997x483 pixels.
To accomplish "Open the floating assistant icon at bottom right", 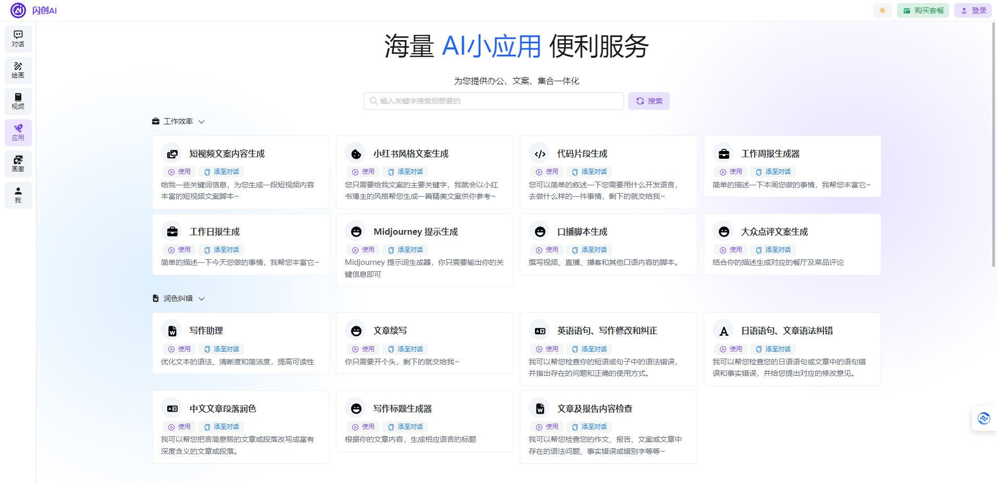I will 983,418.
